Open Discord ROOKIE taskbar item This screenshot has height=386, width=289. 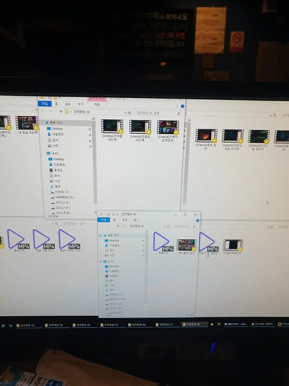click(235, 324)
